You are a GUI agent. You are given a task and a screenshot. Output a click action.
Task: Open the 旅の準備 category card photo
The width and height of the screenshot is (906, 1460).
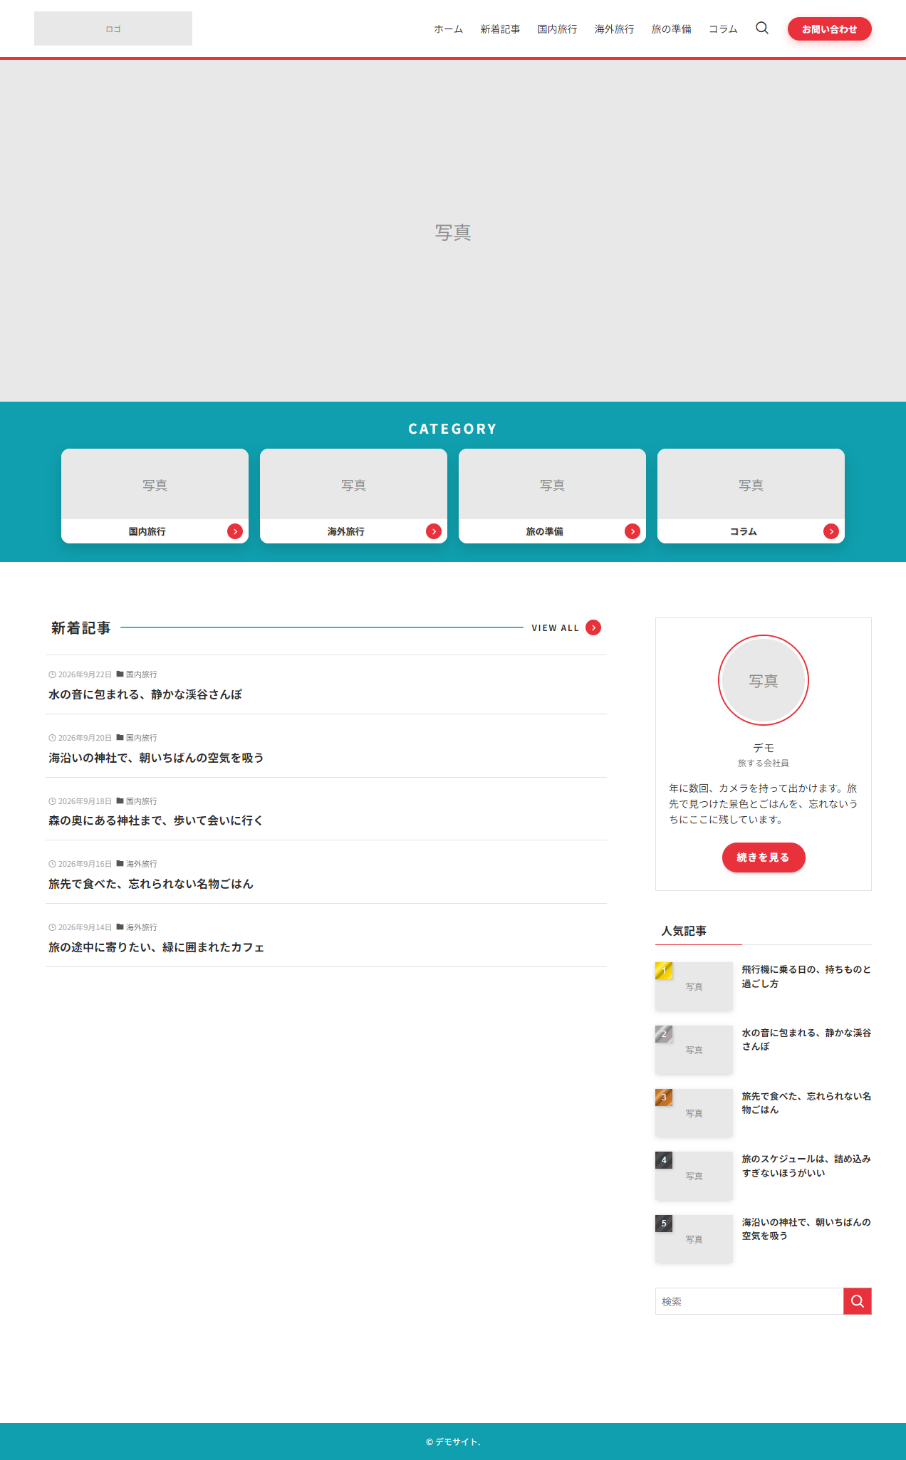coord(552,484)
